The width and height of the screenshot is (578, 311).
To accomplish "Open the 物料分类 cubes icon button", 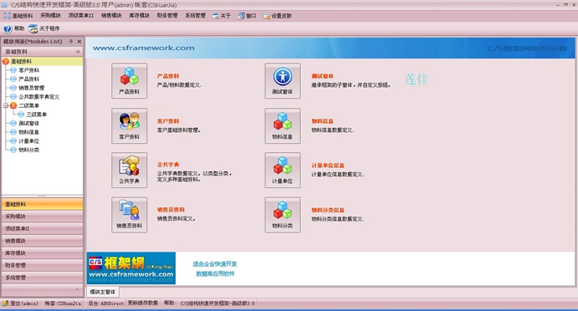I will click(282, 215).
